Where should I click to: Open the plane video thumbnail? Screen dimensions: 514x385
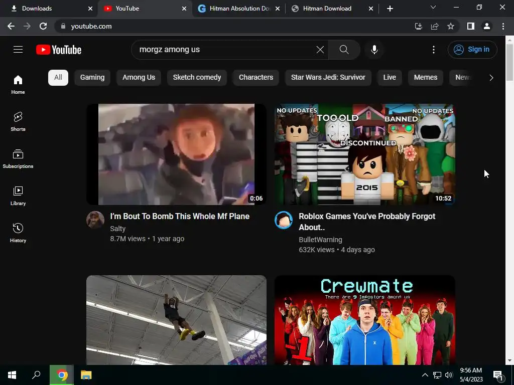[176, 154]
